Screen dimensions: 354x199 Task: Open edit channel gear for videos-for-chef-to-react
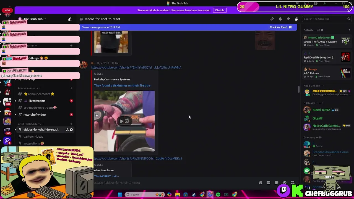71,130
